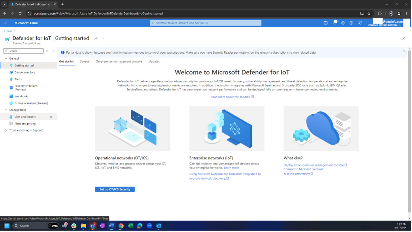Image resolution: width=412 pixels, height=232 pixels.
Task: Click the Recommendations (Preview) icon
Action: pyautogui.click(x=11, y=88)
